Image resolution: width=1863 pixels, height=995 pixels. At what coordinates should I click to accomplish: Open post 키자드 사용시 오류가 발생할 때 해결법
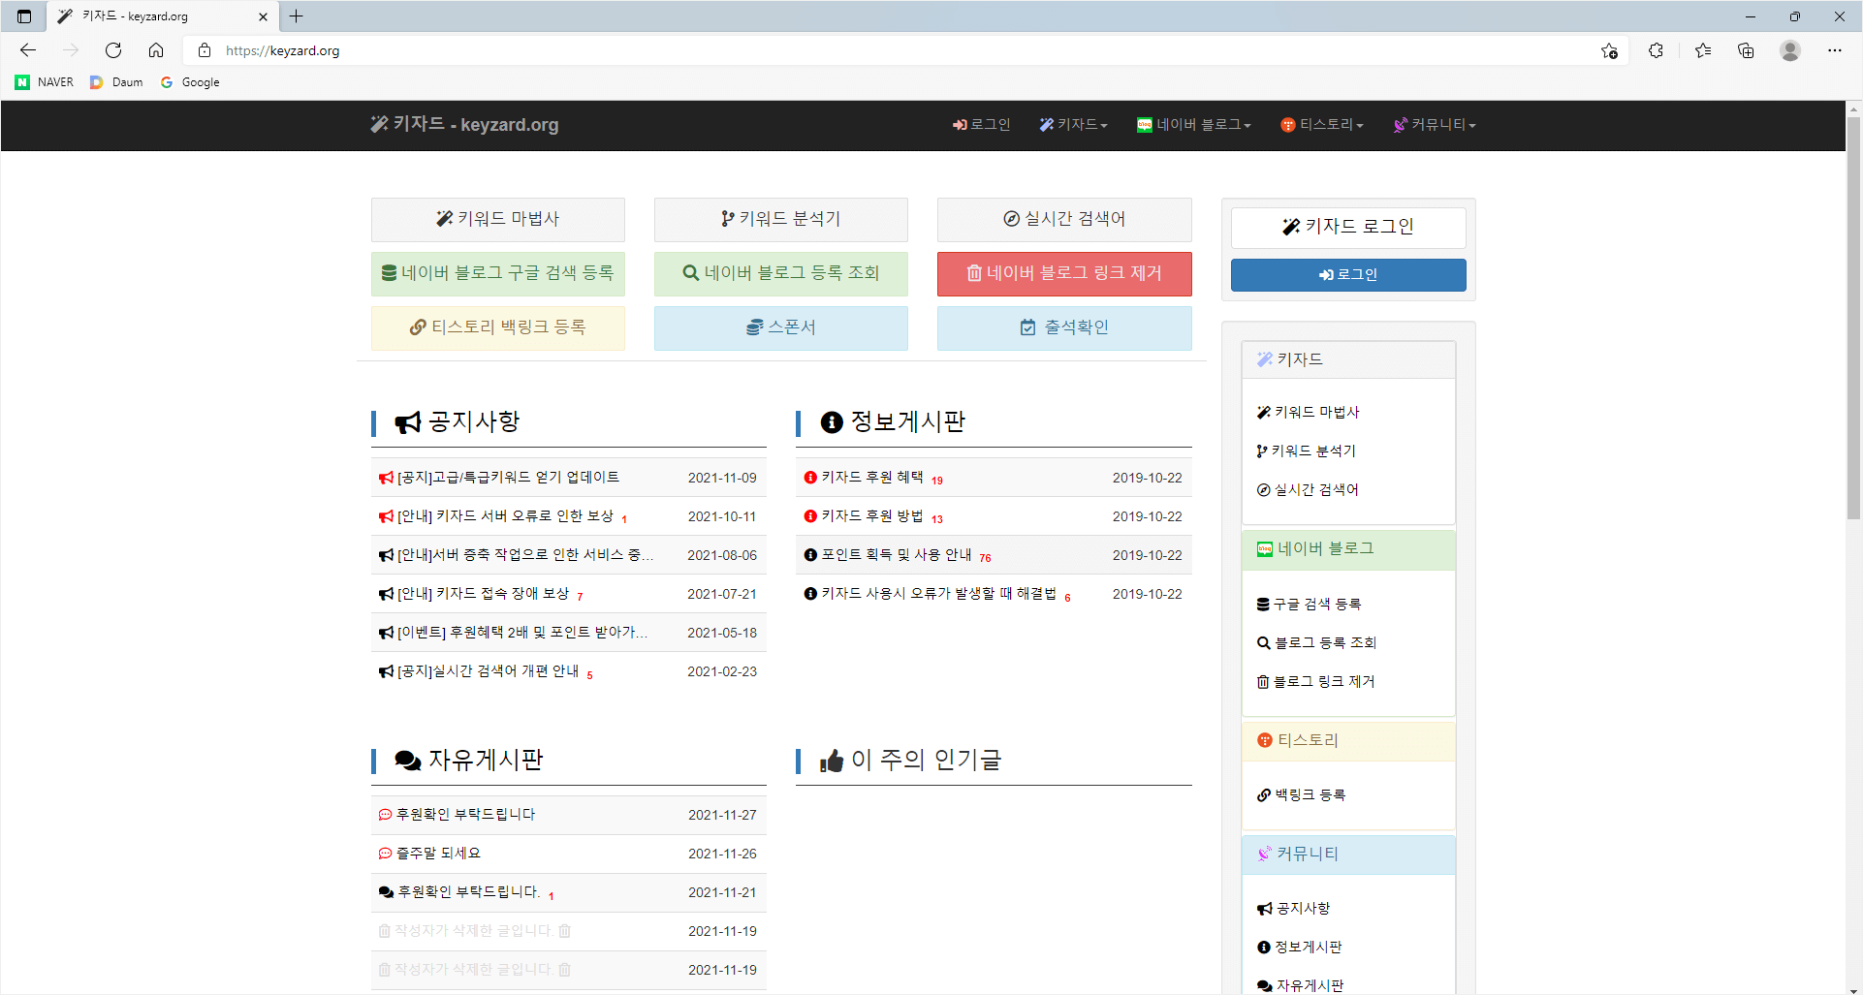coord(938,594)
